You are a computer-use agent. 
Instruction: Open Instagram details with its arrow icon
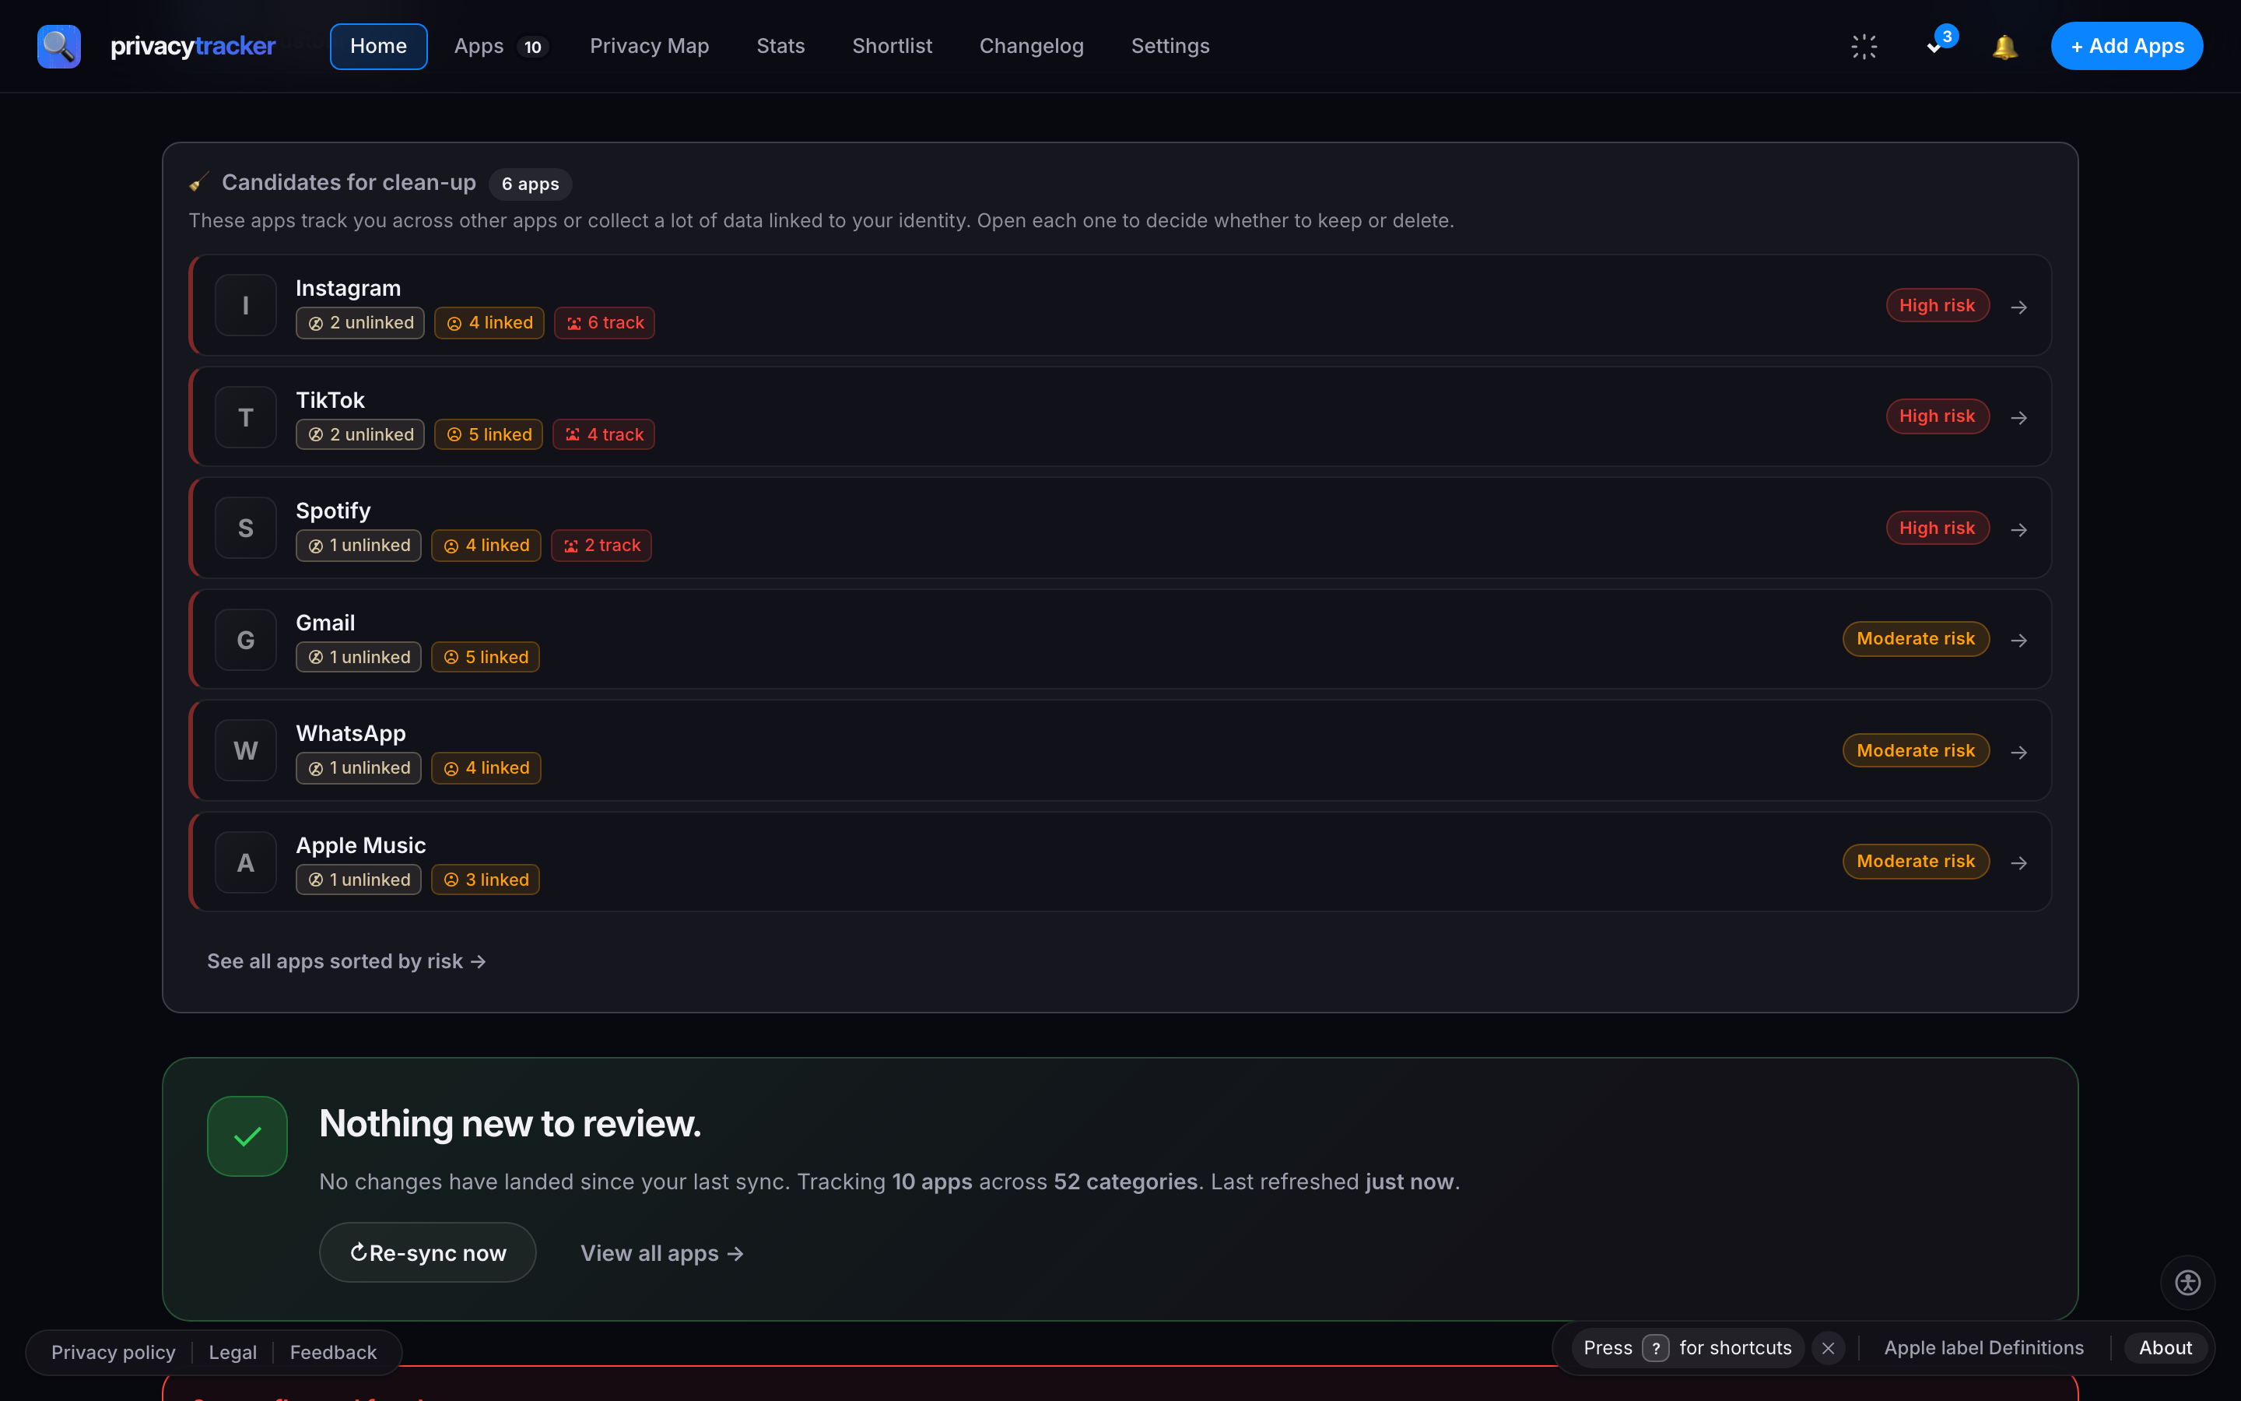2018,307
